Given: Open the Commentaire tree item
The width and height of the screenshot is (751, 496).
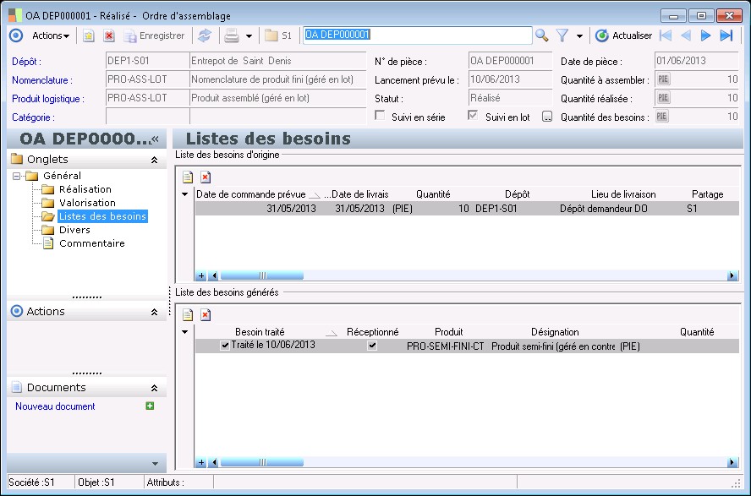Looking at the screenshot, I should (91, 243).
